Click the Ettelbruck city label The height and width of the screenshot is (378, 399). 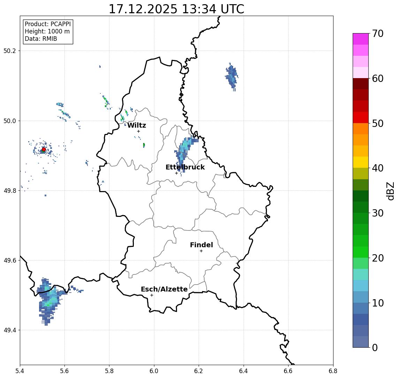tap(185, 167)
